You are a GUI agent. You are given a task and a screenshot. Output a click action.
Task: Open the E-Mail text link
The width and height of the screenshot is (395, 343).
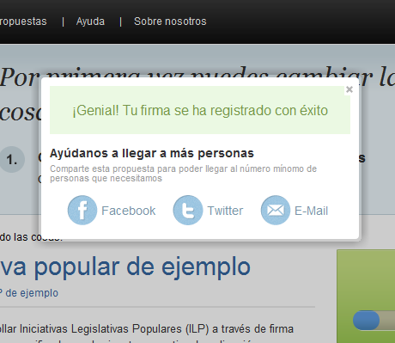(311, 211)
